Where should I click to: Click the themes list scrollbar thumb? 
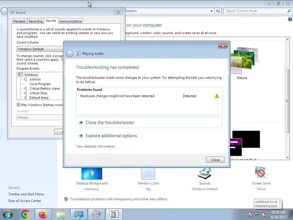click(287, 101)
